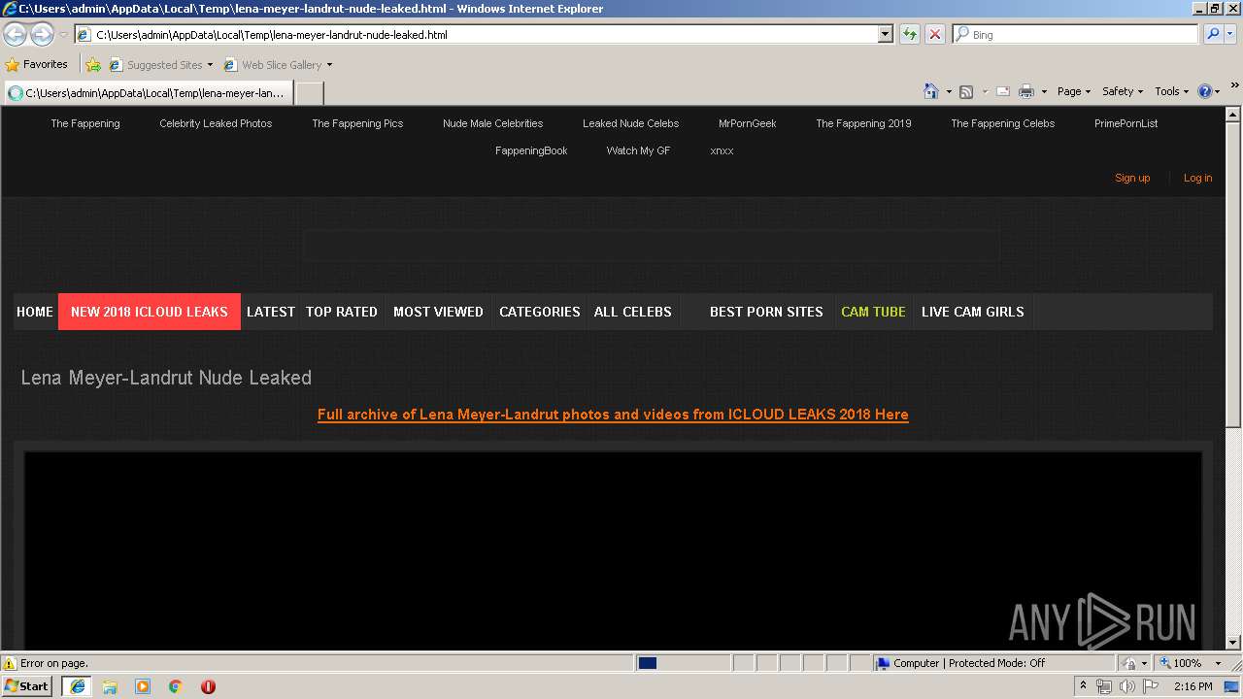Show hidden tray icons arrow
Viewport: 1243px width, 699px height.
tap(1083, 686)
